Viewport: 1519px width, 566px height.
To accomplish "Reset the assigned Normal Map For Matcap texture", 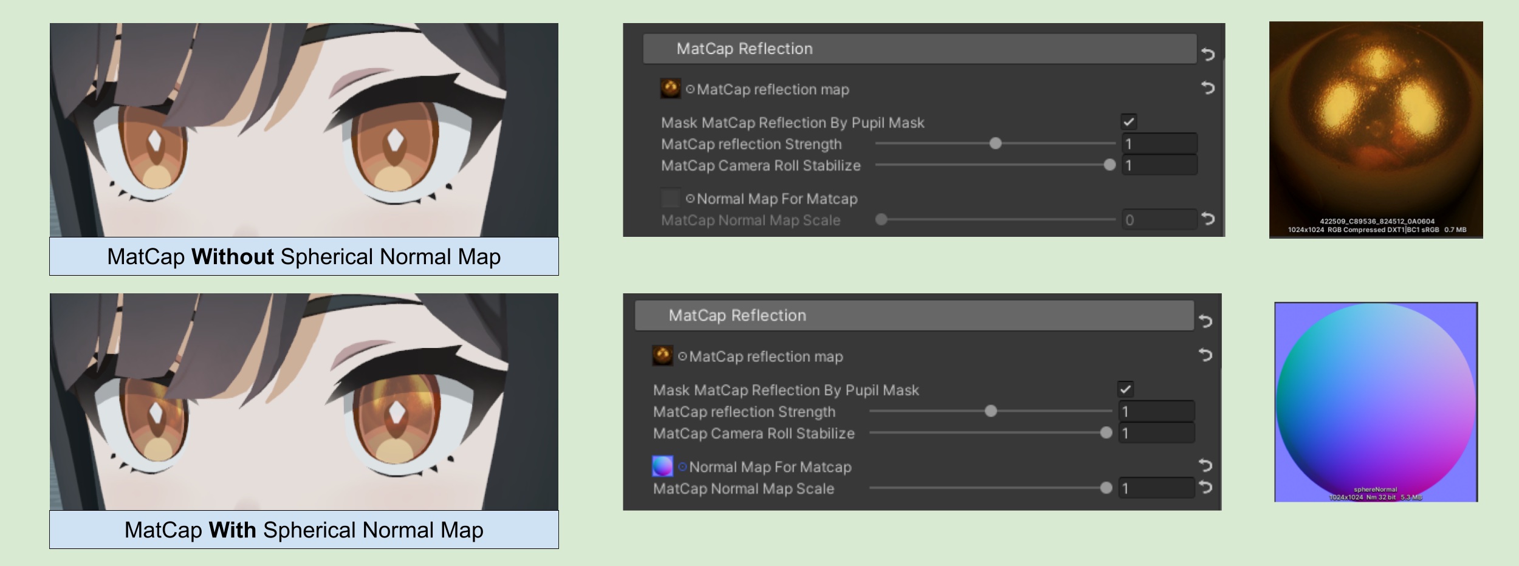I will pyautogui.click(x=1205, y=466).
